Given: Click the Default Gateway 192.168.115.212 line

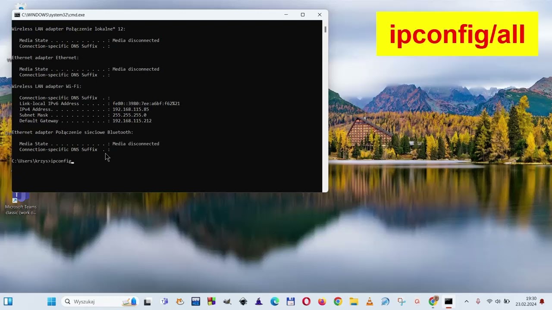Looking at the screenshot, I should (85, 121).
